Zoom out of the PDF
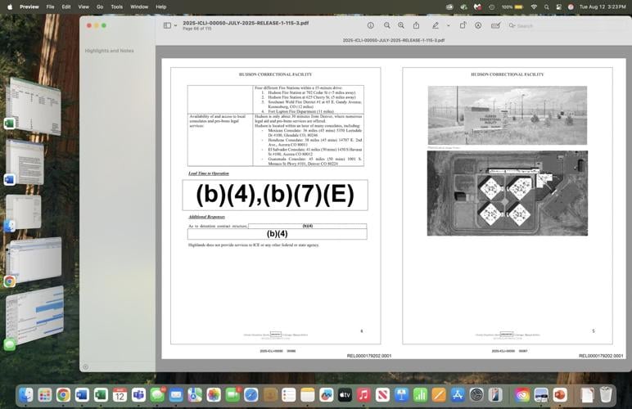 click(x=387, y=25)
